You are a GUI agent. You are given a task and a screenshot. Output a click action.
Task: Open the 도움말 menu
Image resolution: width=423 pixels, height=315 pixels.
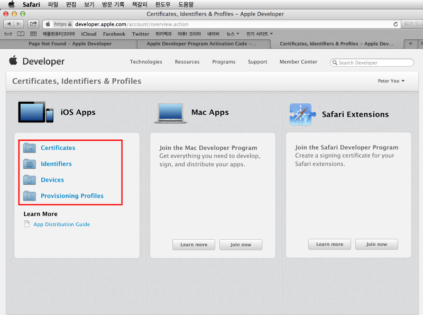[186, 4]
